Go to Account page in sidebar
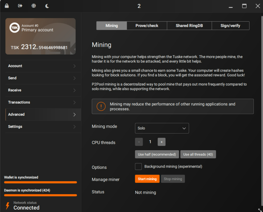This screenshot has height=212, width=263. click(x=43, y=66)
